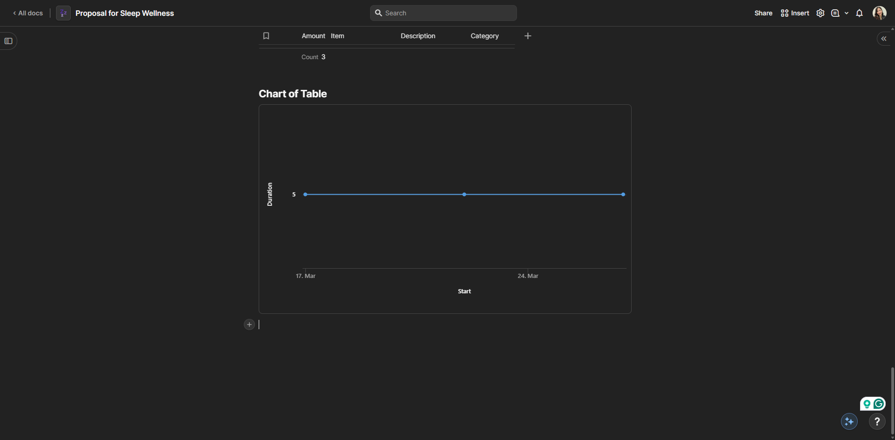This screenshot has width=895, height=440.
Task: Click the bookmark icon in table header
Action: click(x=266, y=36)
